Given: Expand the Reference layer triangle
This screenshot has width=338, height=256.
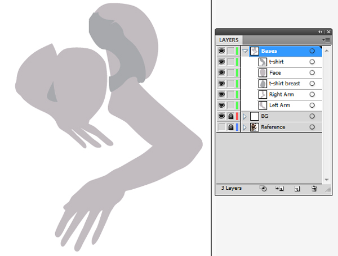Looking at the screenshot, I should click(x=244, y=127).
